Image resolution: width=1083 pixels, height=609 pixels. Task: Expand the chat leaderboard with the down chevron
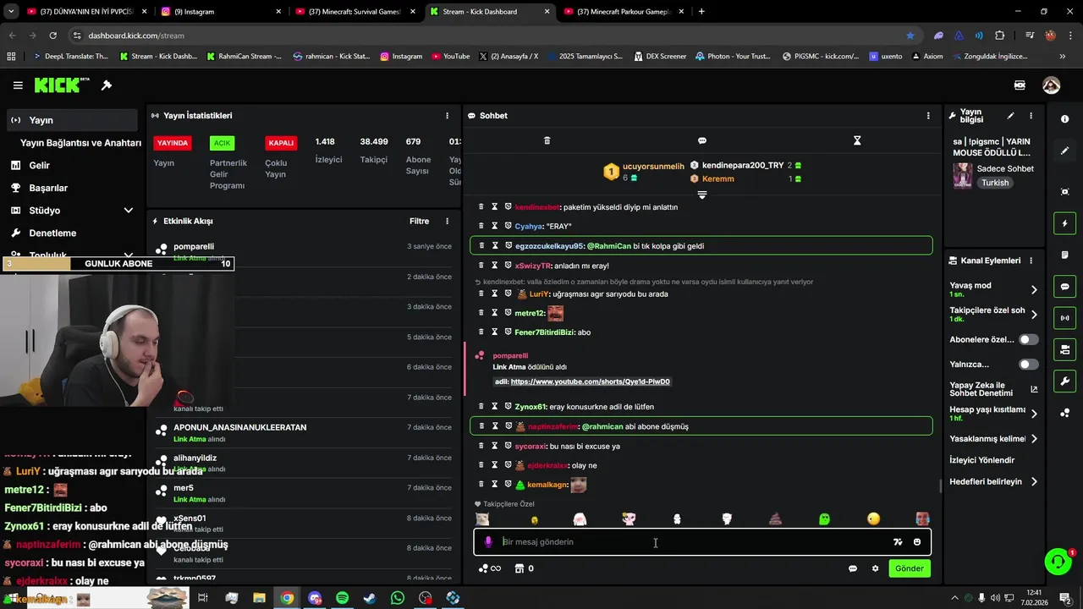click(702, 195)
